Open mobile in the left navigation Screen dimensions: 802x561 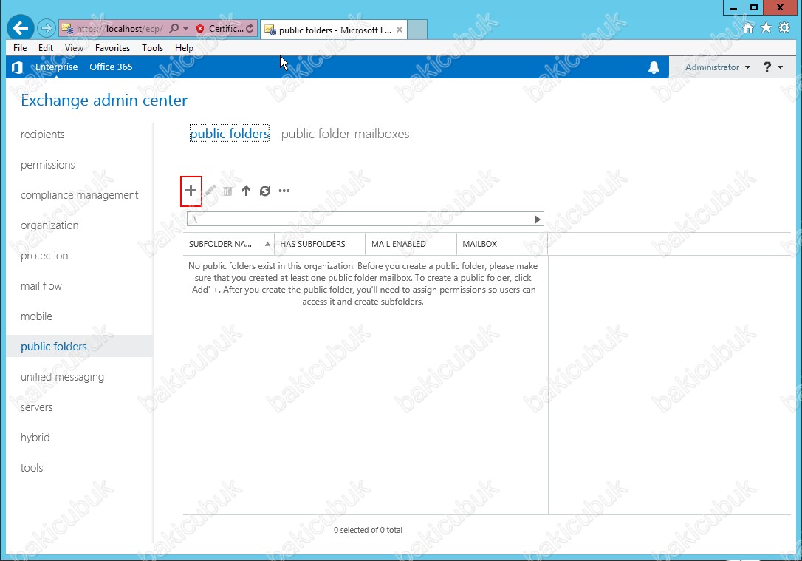[x=36, y=316]
